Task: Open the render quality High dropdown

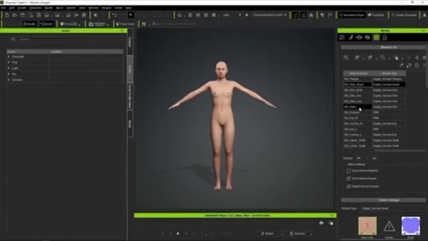Action: pyautogui.click(x=232, y=15)
